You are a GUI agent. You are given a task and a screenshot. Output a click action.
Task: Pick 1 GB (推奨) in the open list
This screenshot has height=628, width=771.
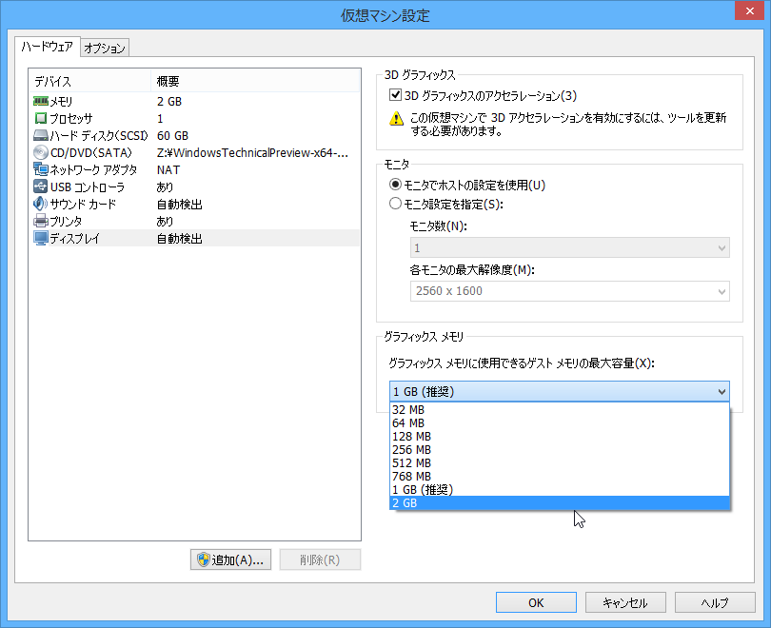coord(559,489)
